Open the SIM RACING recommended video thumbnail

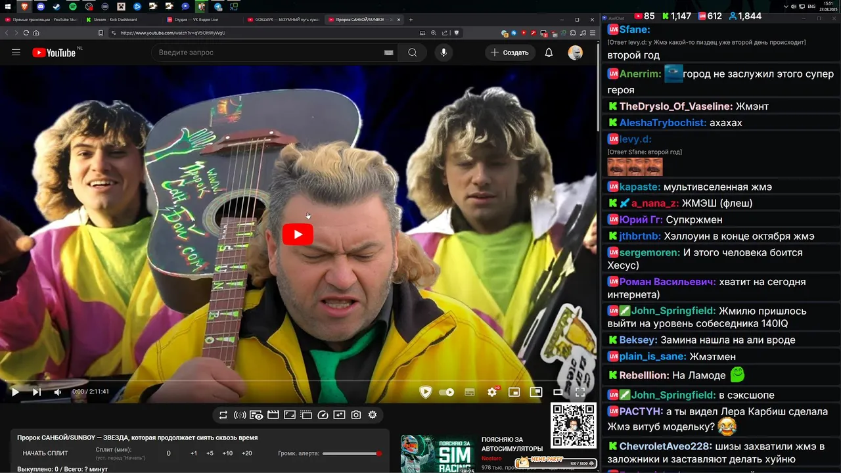[x=438, y=454]
